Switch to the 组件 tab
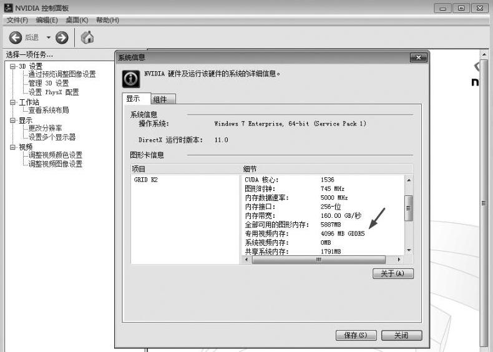 pyautogui.click(x=163, y=99)
